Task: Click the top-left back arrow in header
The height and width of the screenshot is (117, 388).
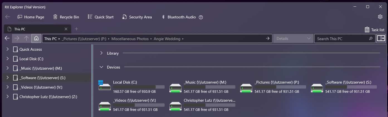Action: [8, 17]
